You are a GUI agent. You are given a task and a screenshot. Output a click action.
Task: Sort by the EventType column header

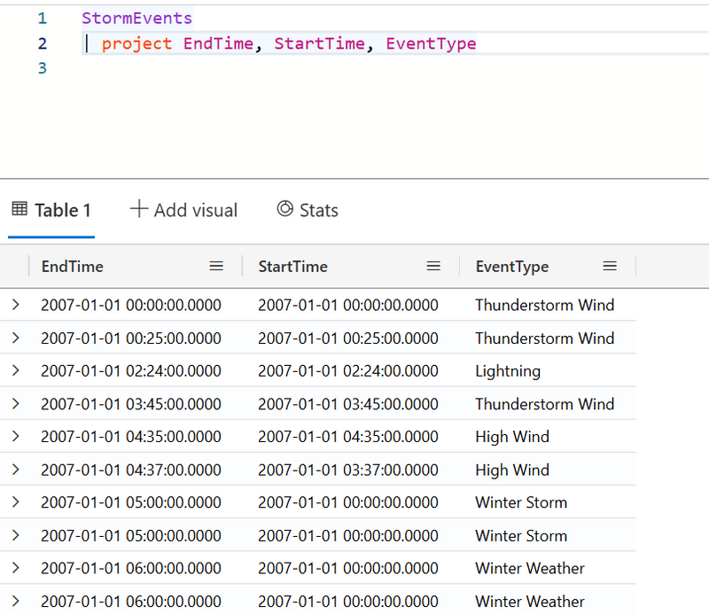tap(512, 267)
